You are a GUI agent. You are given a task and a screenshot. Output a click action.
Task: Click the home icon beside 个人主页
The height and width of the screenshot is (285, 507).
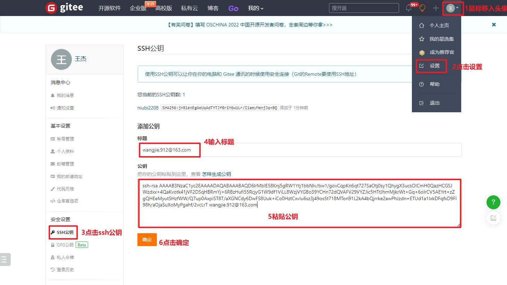(x=422, y=25)
